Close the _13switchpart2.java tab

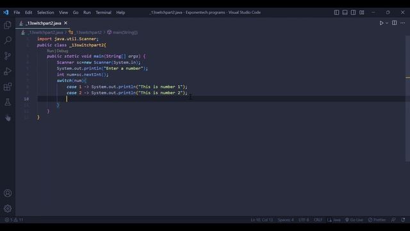pos(65,23)
